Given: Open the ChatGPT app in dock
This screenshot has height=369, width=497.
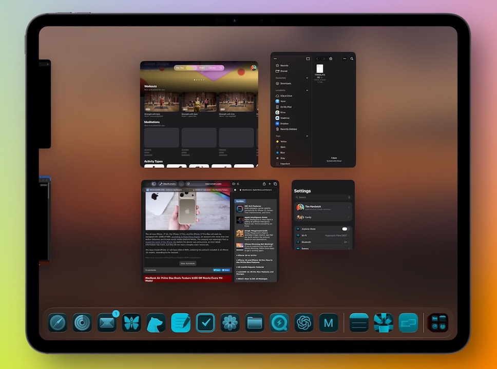Looking at the screenshot, I should point(304,323).
